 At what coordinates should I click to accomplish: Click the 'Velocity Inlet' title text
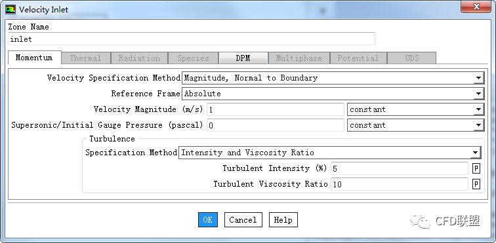pos(43,10)
